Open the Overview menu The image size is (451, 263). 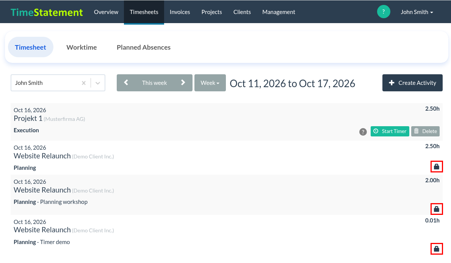[106, 12]
